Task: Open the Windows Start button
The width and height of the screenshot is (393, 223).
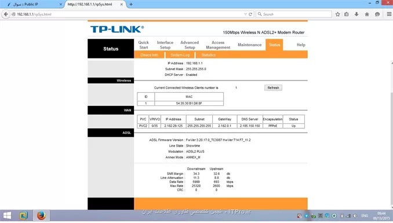Action: [7, 215]
